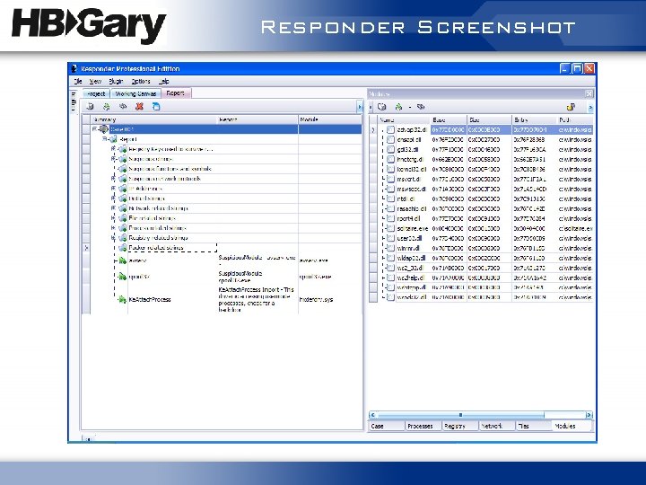Click the blue document icon in Report toolbar
The height and width of the screenshot is (485, 646).
pyautogui.click(x=156, y=106)
